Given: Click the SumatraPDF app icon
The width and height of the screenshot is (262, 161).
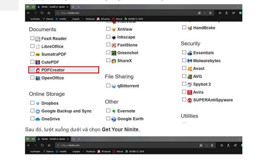Looking at the screenshot, I should [x=38, y=54].
